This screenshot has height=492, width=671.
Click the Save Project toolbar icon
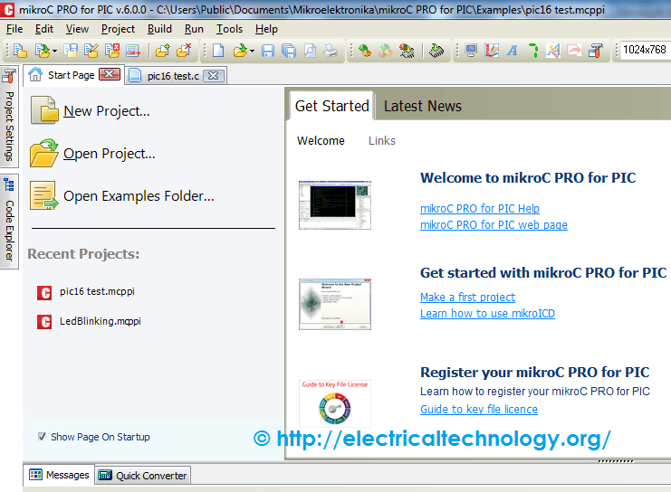71,51
